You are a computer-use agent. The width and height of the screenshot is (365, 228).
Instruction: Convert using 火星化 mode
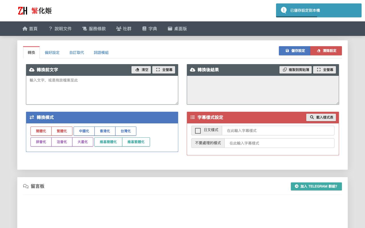(83, 142)
